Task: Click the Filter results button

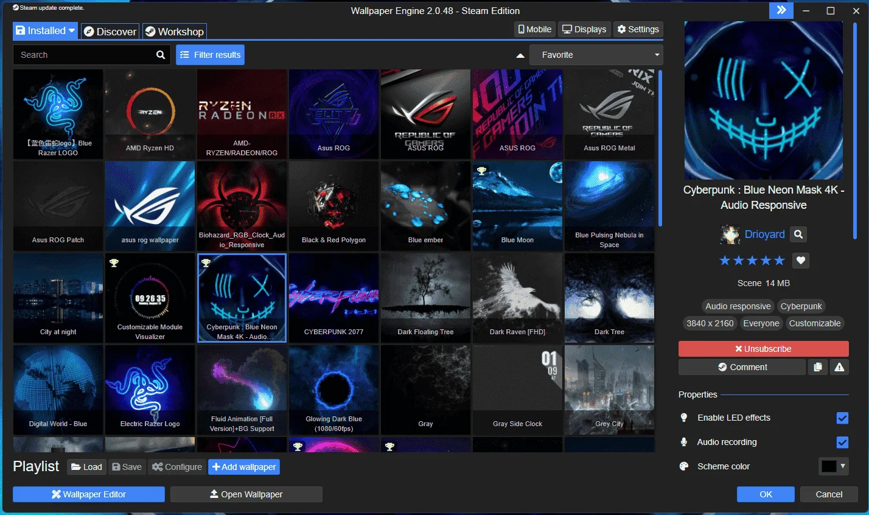Action: tap(211, 55)
